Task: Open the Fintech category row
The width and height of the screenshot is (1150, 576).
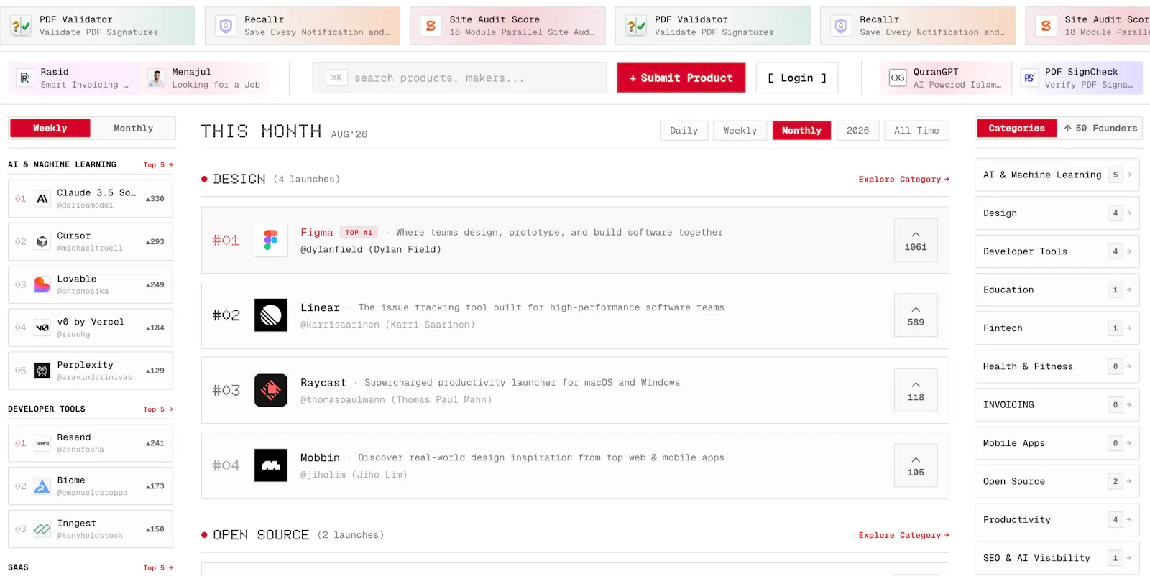Action: pyautogui.click(x=1057, y=328)
